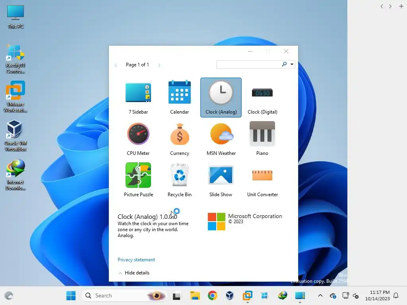Launch Google Chrome from taskbar
The height and width of the screenshot is (305, 407).
coord(212,295)
